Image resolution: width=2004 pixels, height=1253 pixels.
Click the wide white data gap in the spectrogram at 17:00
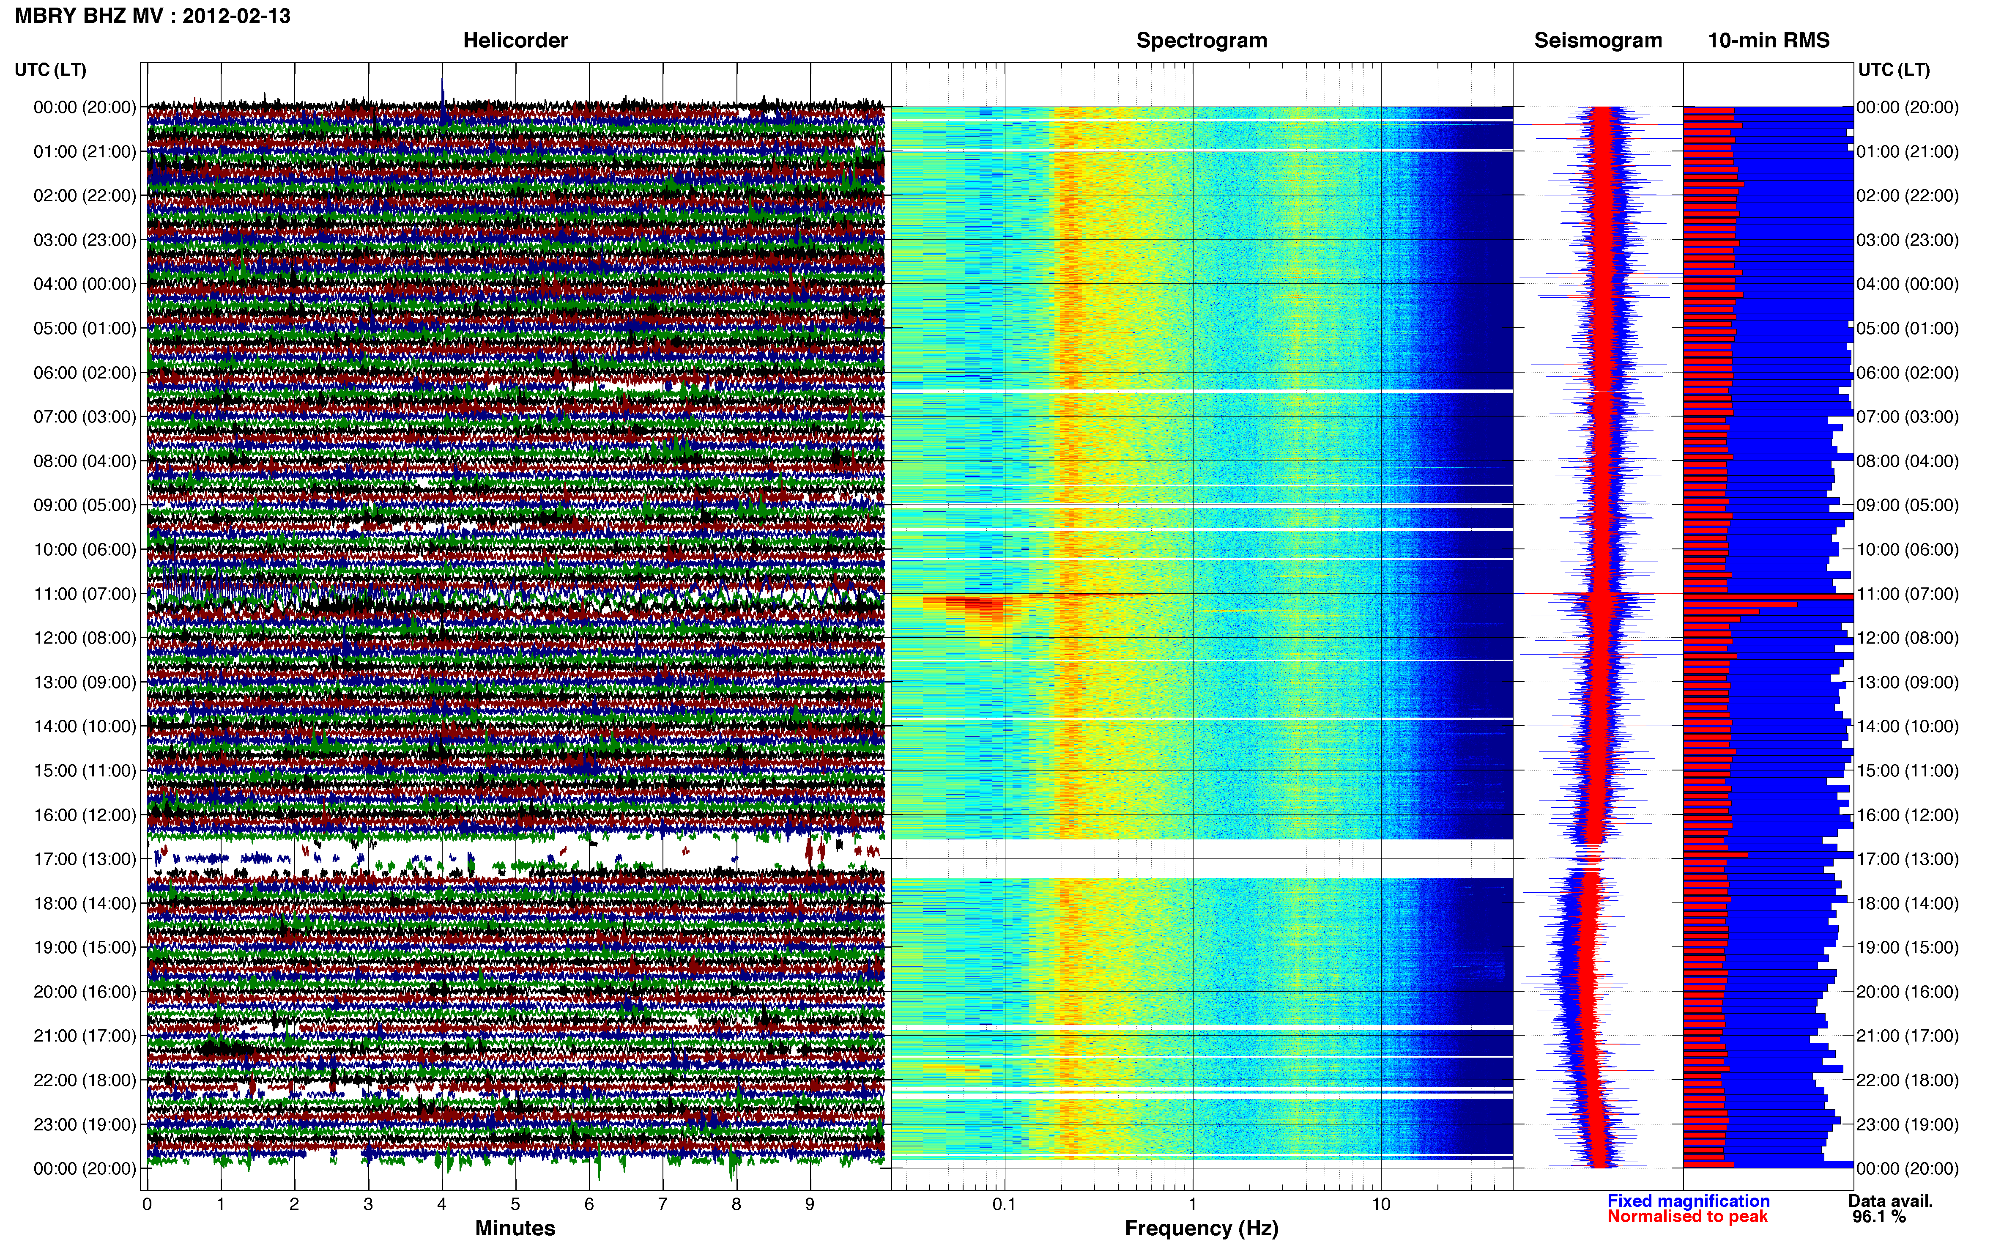pyautogui.click(x=1201, y=858)
